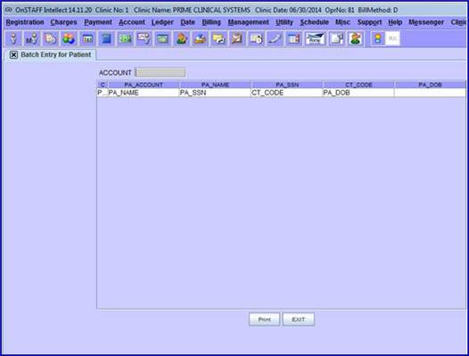Close the Batch Entry for Patient tab
Viewport: 469px width, 356px height.
pyautogui.click(x=13, y=54)
